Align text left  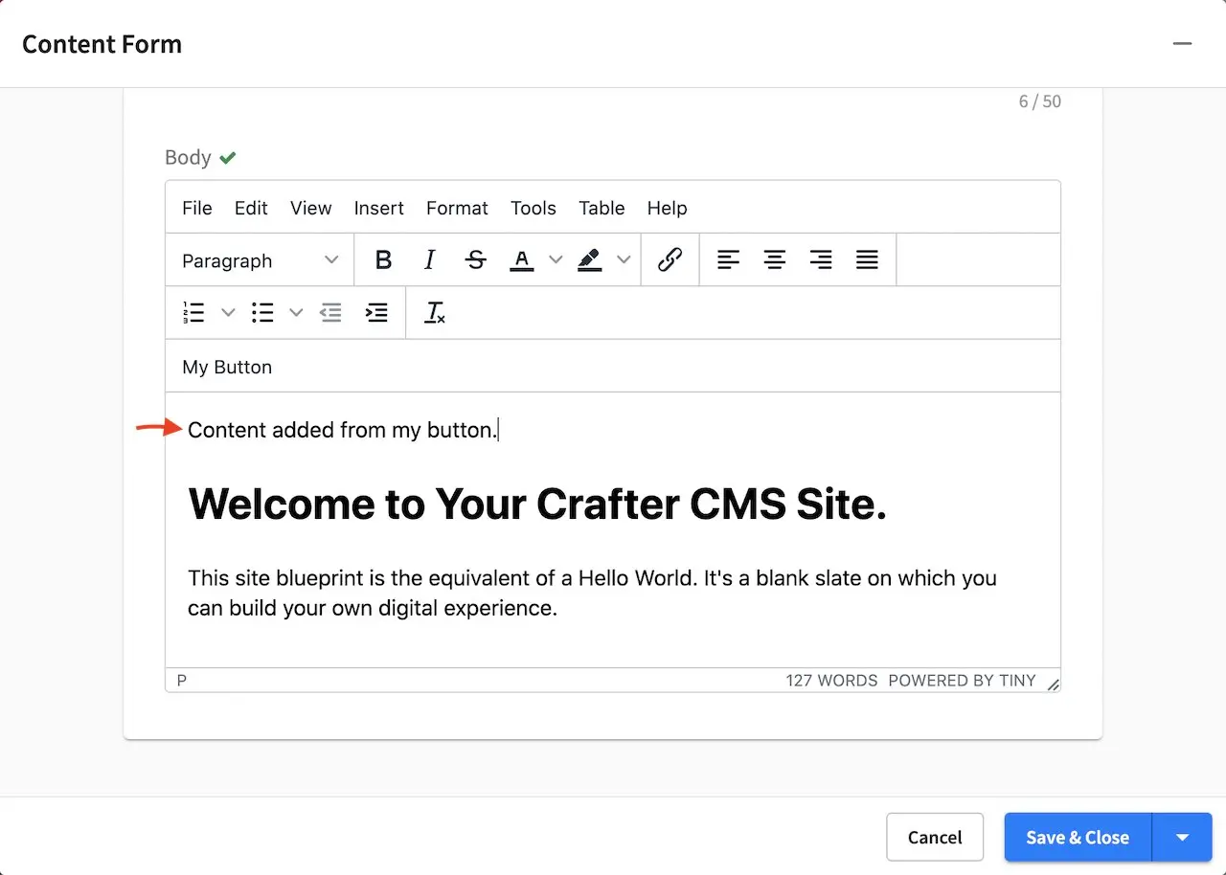[729, 260]
